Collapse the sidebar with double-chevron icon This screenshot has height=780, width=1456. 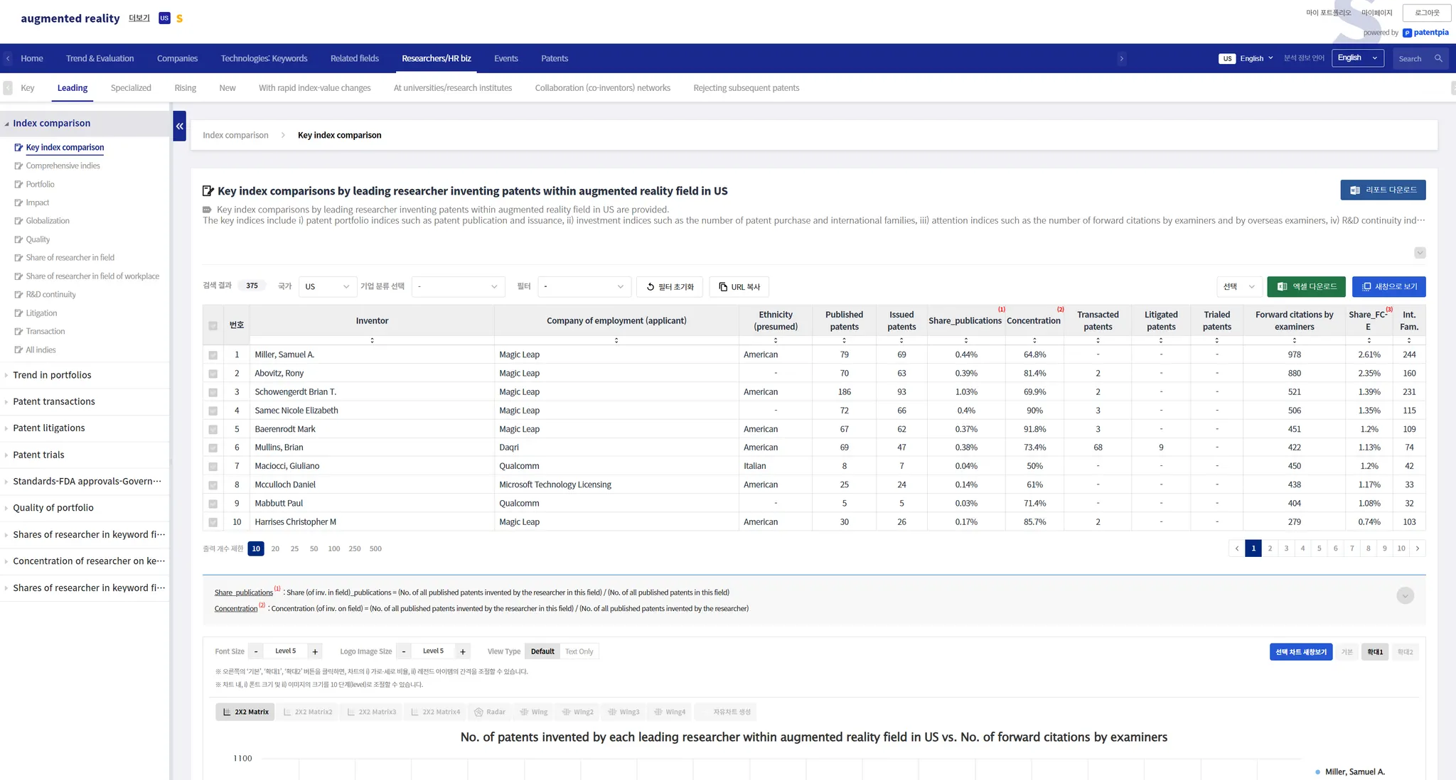coord(179,126)
